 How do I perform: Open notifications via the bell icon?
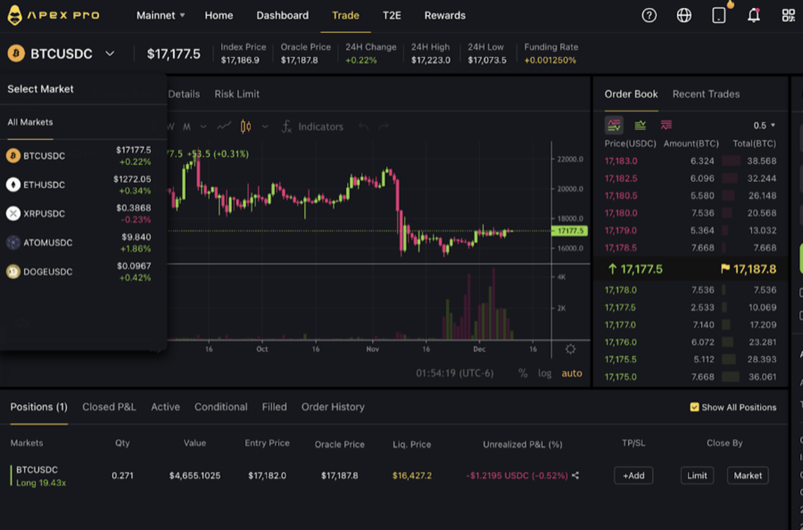coord(753,15)
